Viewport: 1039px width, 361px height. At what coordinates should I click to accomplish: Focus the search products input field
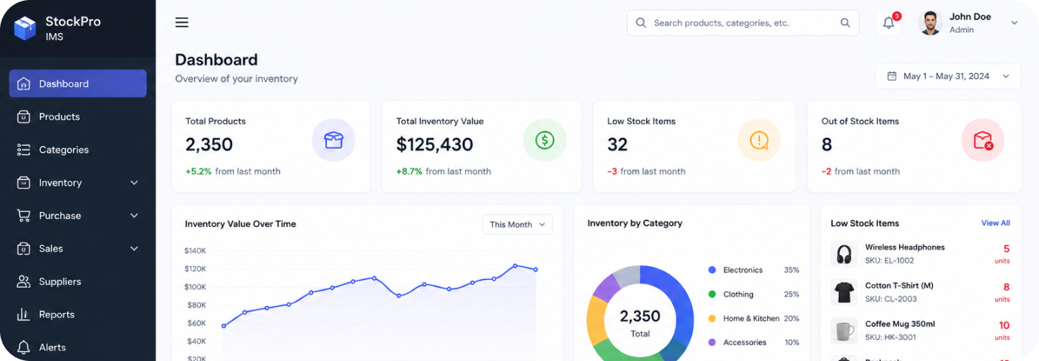point(742,23)
